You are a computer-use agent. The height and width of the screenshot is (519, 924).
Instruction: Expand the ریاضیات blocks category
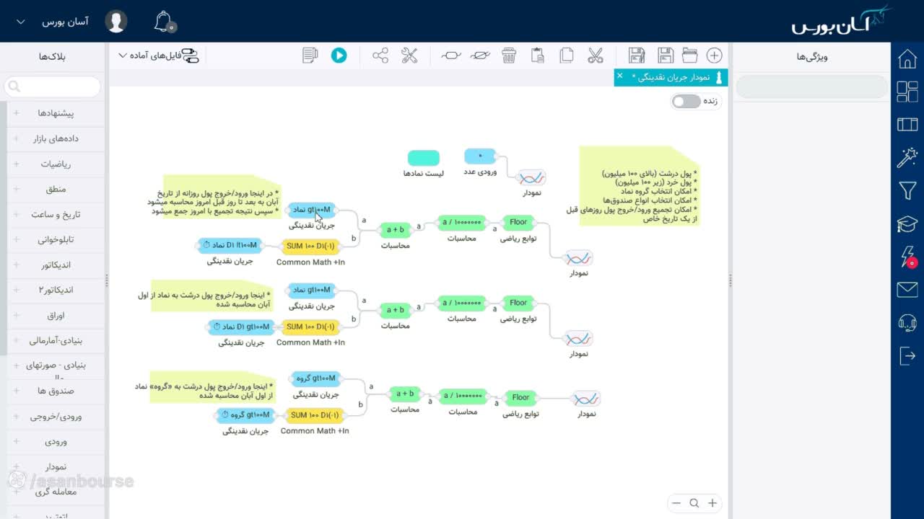[54, 164]
